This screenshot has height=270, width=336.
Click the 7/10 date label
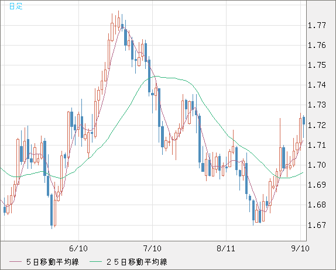point(152,248)
